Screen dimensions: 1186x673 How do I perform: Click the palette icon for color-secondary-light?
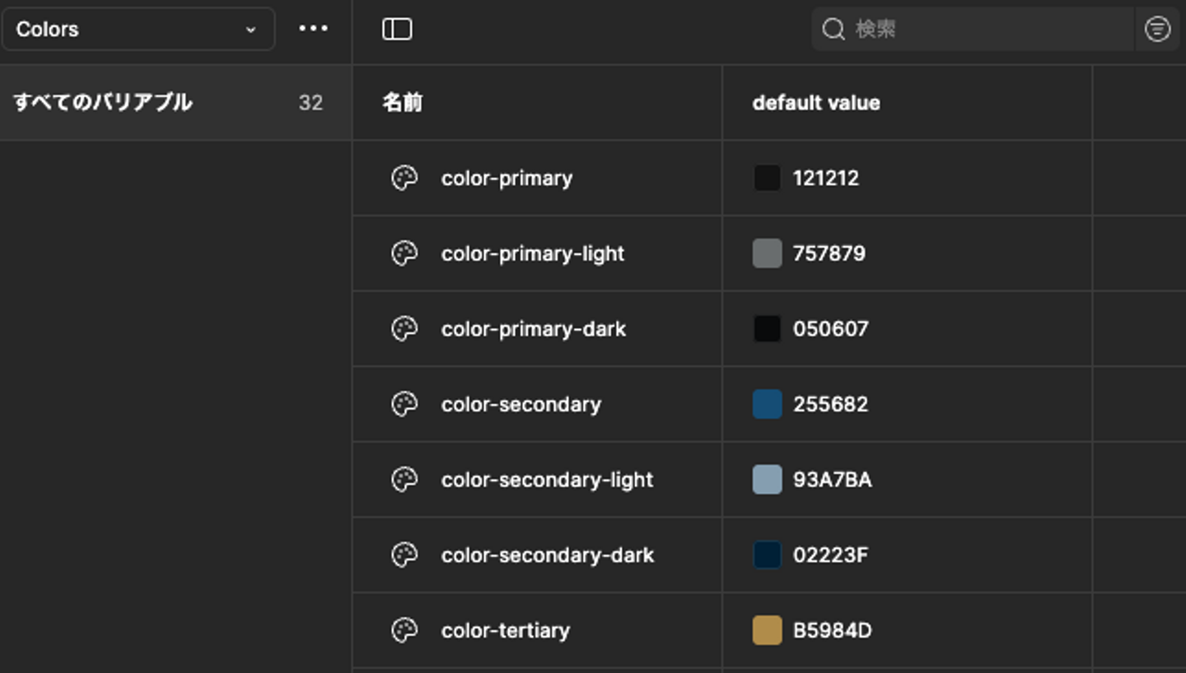(404, 480)
